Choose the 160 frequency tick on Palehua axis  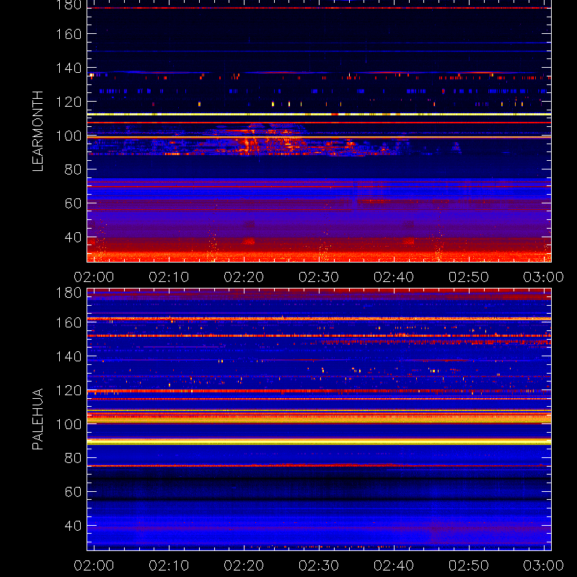coord(69,322)
